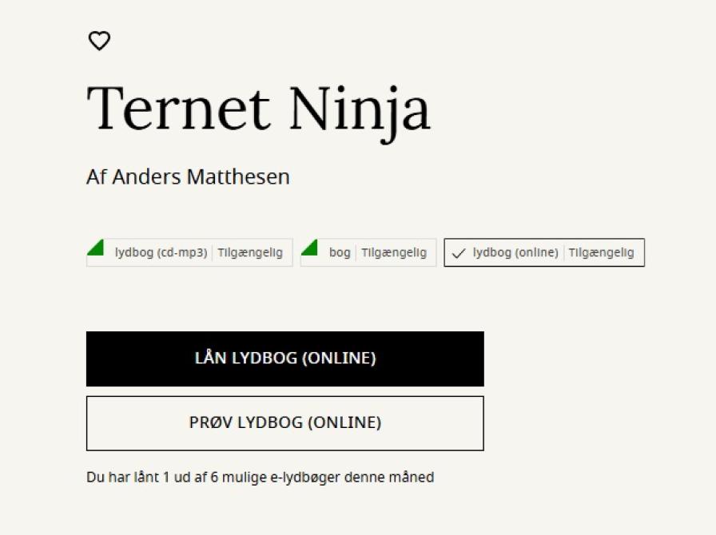Click the surname Matthesen in author line
The width and height of the screenshot is (716, 535).
[x=238, y=177]
